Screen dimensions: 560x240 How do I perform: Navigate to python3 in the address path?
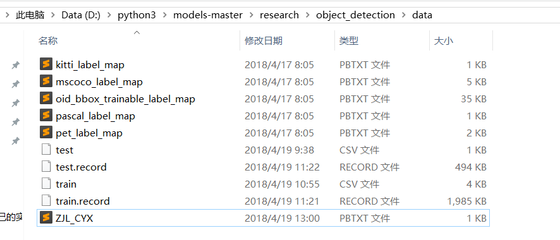coord(137,15)
